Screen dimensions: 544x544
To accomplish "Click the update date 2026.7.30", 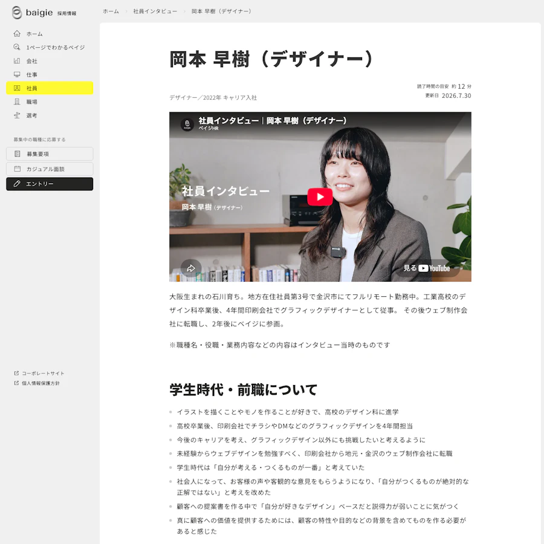I will click(x=456, y=96).
